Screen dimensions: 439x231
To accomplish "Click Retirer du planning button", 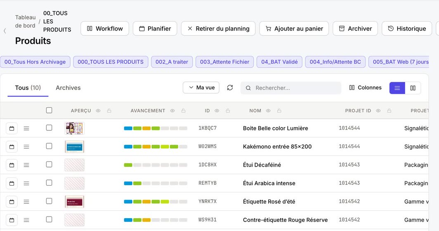I will pyautogui.click(x=218, y=28).
